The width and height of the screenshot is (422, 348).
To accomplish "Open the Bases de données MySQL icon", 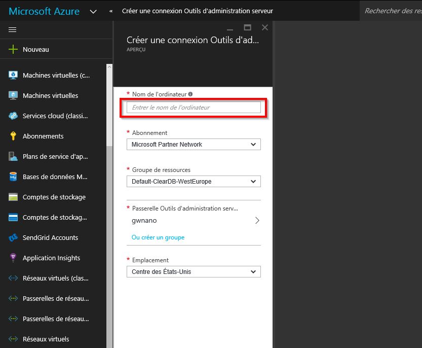I will coord(13,177).
